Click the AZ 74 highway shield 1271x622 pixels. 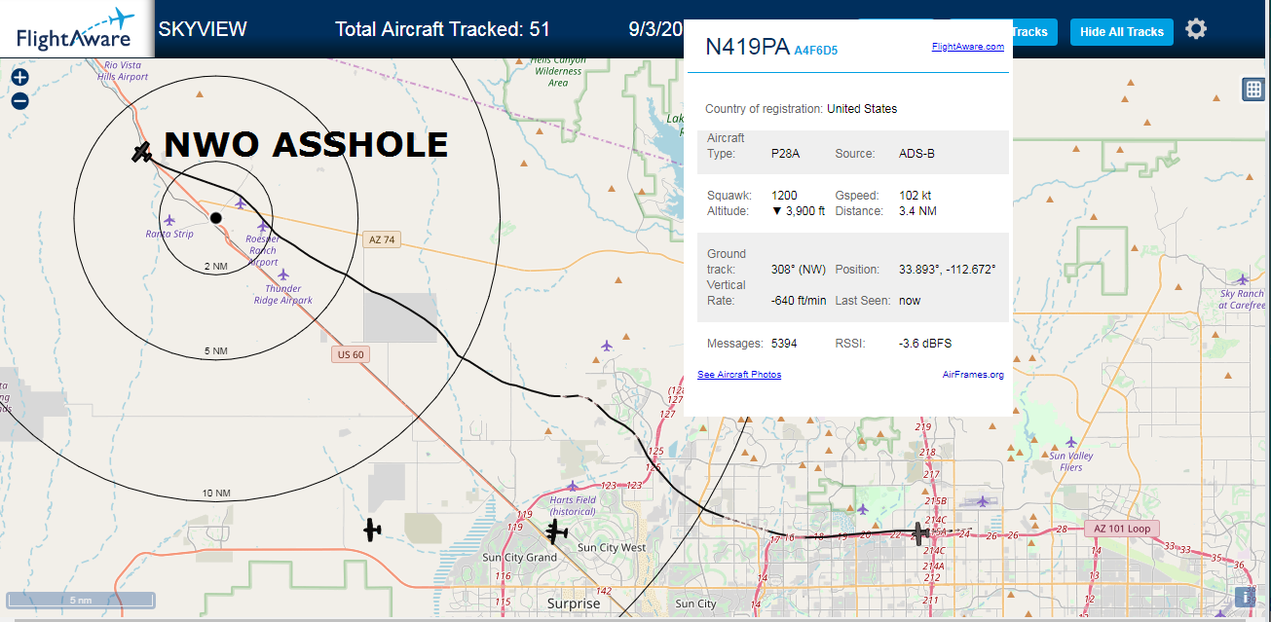coord(382,239)
